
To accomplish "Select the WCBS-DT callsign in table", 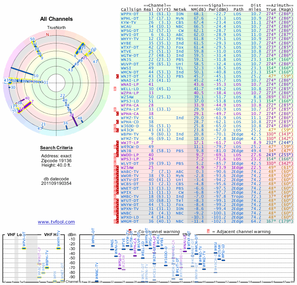I will pos(130,184).
